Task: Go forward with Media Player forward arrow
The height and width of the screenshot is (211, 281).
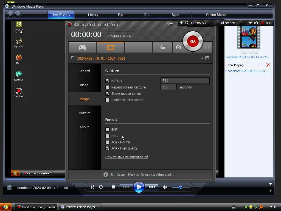Action: (x=18, y=14)
